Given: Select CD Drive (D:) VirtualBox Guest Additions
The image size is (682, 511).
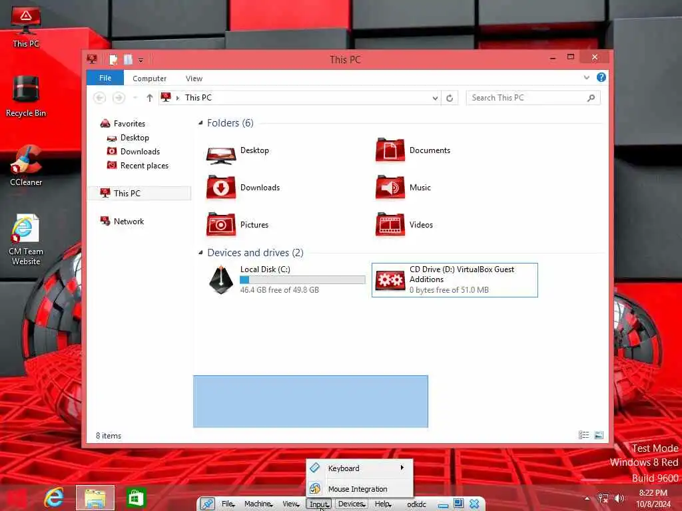Looking at the screenshot, I should pos(454,280).
